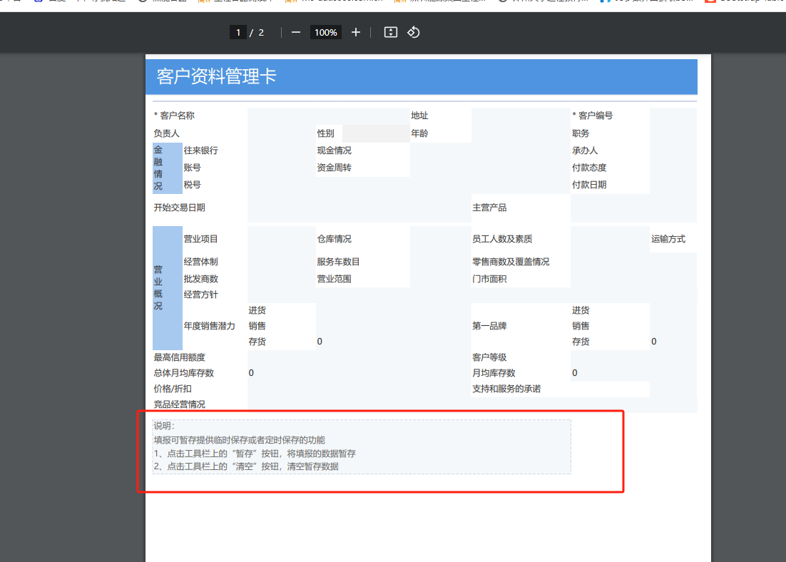Click the total page count 2
786x562 pixels.
pos(261,33)
